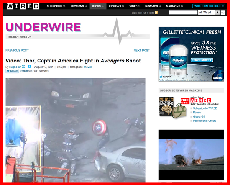Click LEARN MORE on the Gillette ad
Viewport: 230px width, 185px height.
(x=202, y=60)
